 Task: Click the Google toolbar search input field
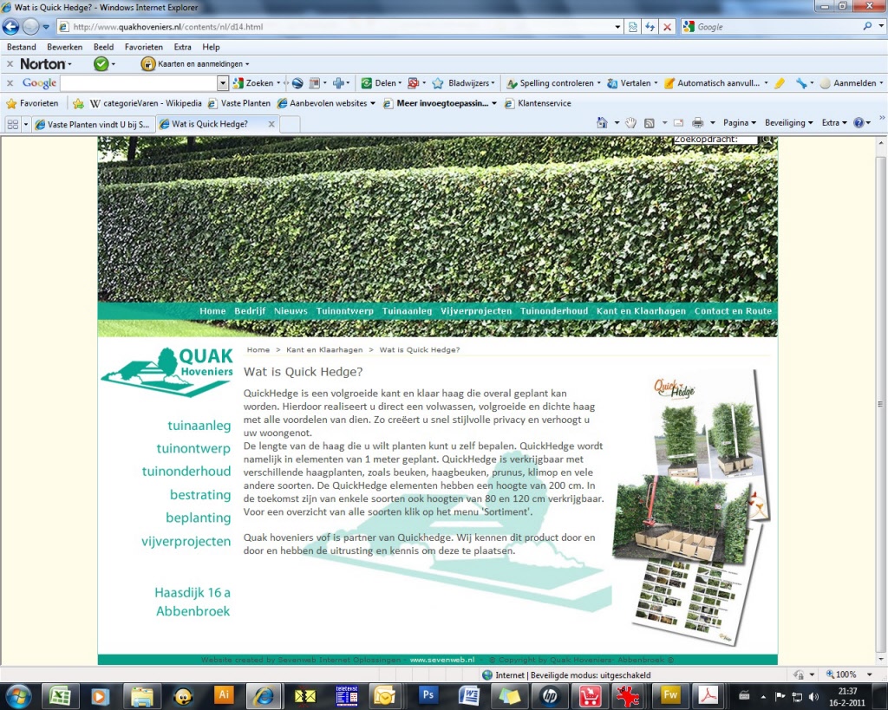139,83
